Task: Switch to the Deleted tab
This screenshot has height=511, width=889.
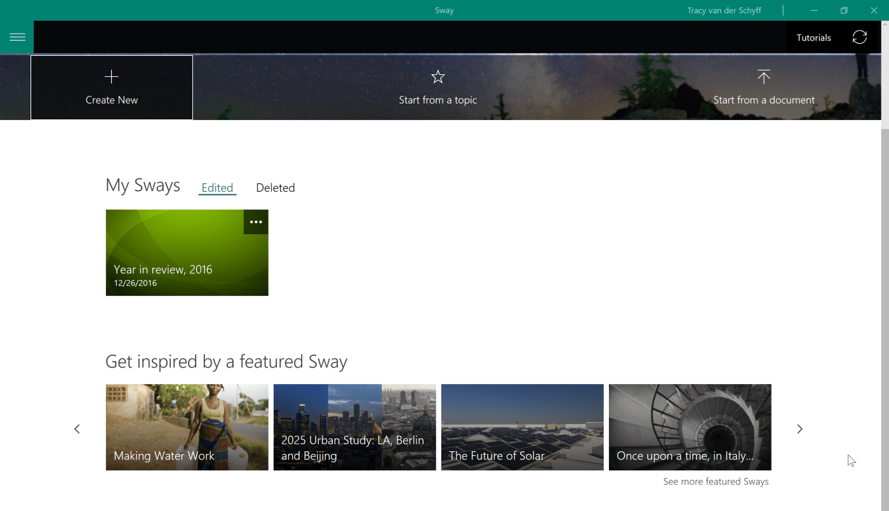Action: (x=275, y=188)
